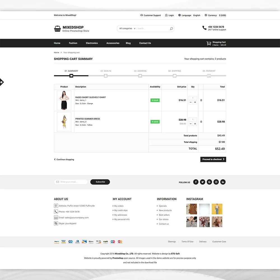Open the LinkedIn follow icon

223,182
